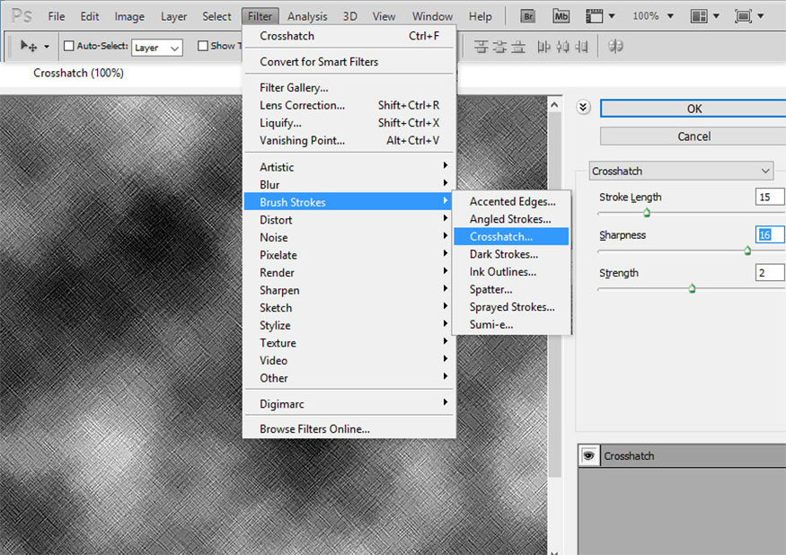
Task: Click the View Extras filmstrip icon
Action: pos(593,16)
